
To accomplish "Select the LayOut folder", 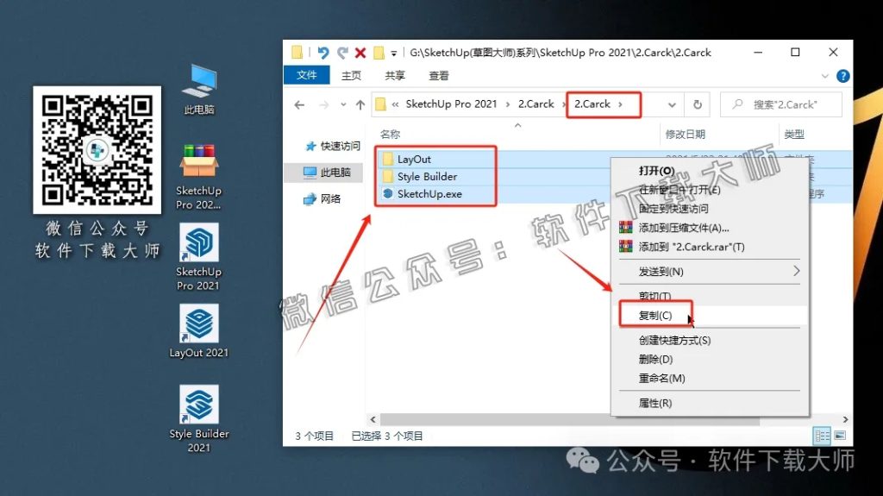I will 414,160.
